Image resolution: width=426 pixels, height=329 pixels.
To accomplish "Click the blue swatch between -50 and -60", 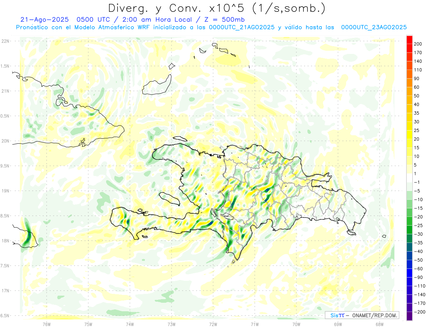I will 409,264.
